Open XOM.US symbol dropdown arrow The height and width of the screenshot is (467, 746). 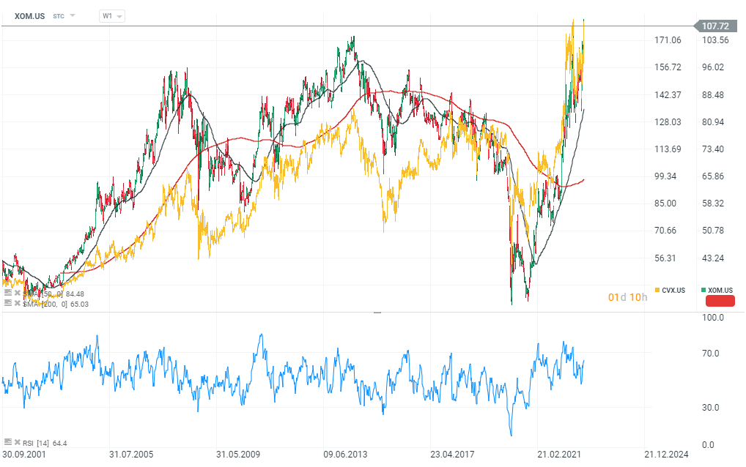pyautogui.click(x=73, y=15)
